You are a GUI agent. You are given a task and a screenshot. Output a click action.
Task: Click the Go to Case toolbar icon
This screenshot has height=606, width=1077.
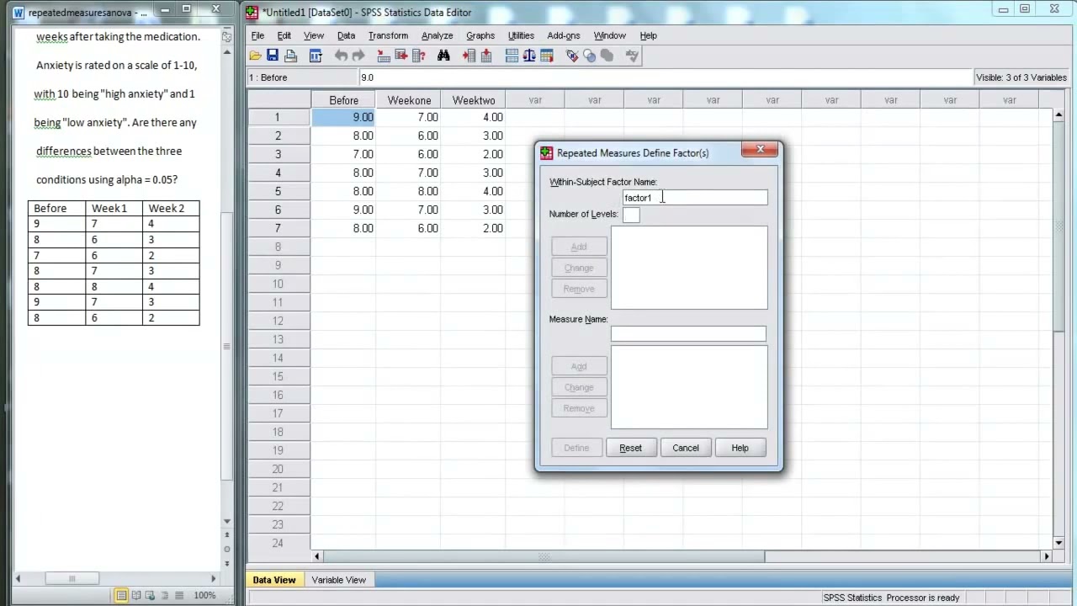click(x=384, y=56)
